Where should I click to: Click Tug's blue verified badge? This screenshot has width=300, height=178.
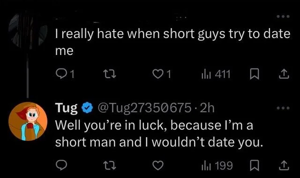[87, 108]
